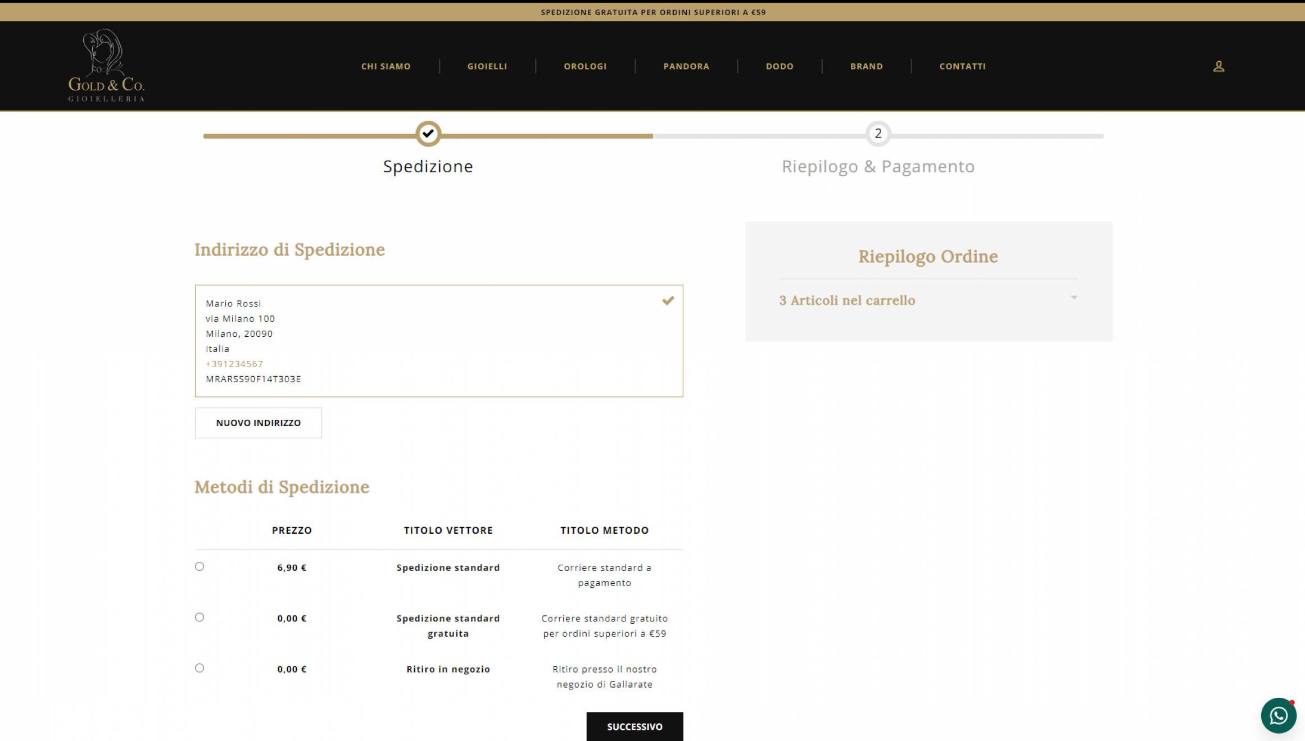The height and width of the screenshot is (741, 1305).
Task: Click the selected address checkmark icon
Action: click(668, 301)
